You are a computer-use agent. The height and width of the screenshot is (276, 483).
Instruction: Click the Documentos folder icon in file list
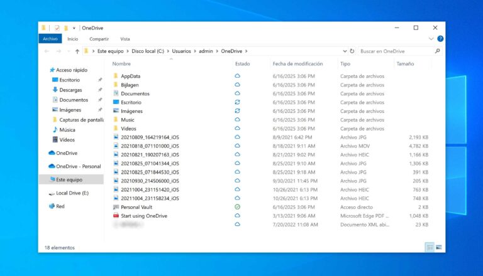[x=116, y=93]
